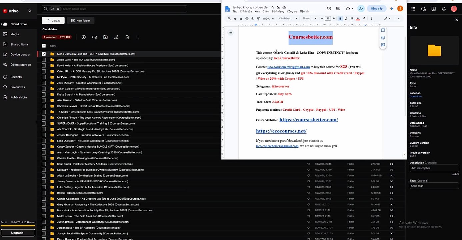Viewport: 462px width, 240px height.
Task: Apply paint format in Docs
Action: 258,19
